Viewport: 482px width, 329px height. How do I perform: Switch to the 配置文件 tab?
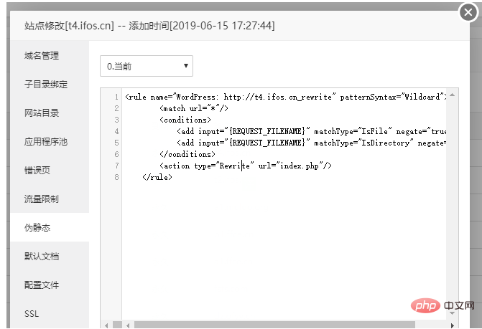point(42,285)
